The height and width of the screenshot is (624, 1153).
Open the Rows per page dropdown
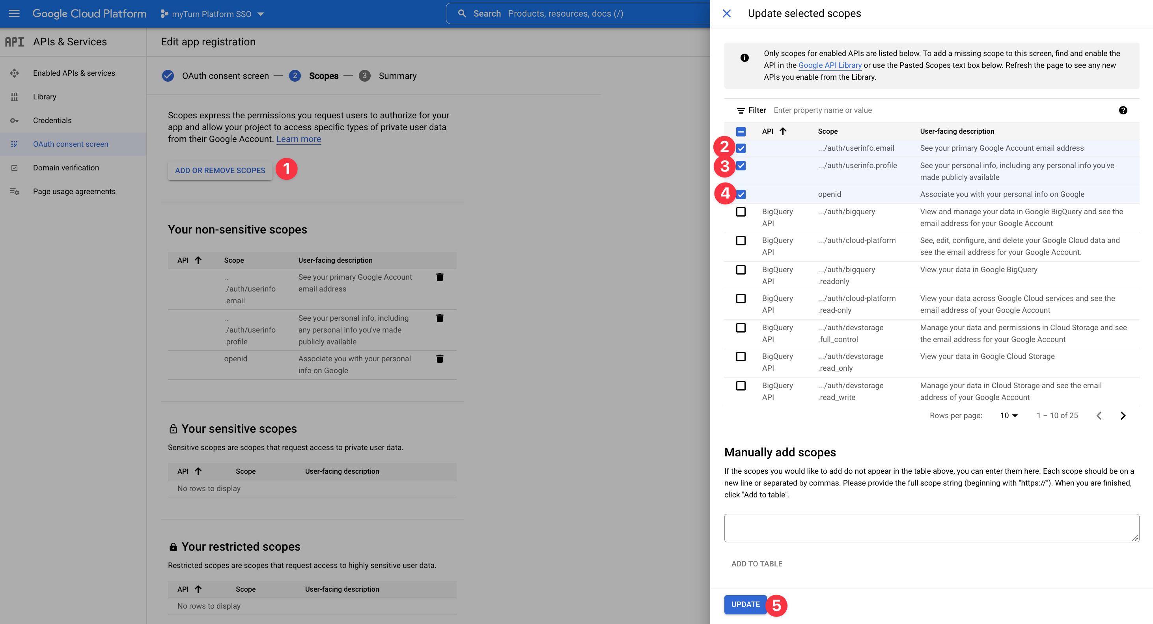click(1009, 415)
